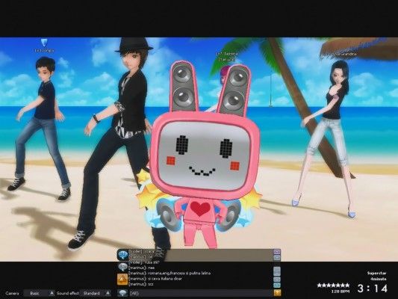Click the teal button at the bottom of the chat side column
The image size is (398, 299).
coord(277,285)
